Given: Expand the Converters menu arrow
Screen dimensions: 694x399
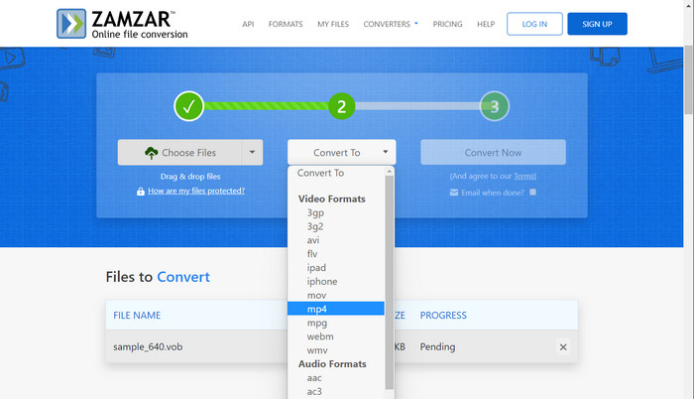Looking at the screenshot, I should click(x=416, y=23).
